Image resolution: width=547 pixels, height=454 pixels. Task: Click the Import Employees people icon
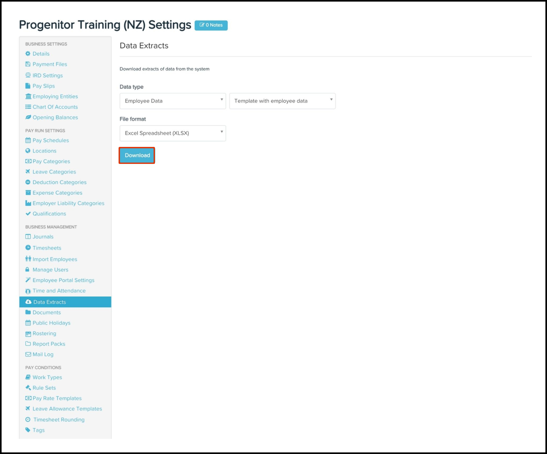28,259
